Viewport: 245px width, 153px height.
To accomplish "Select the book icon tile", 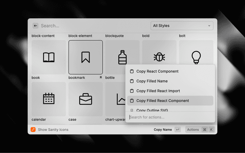I will 49,57.
